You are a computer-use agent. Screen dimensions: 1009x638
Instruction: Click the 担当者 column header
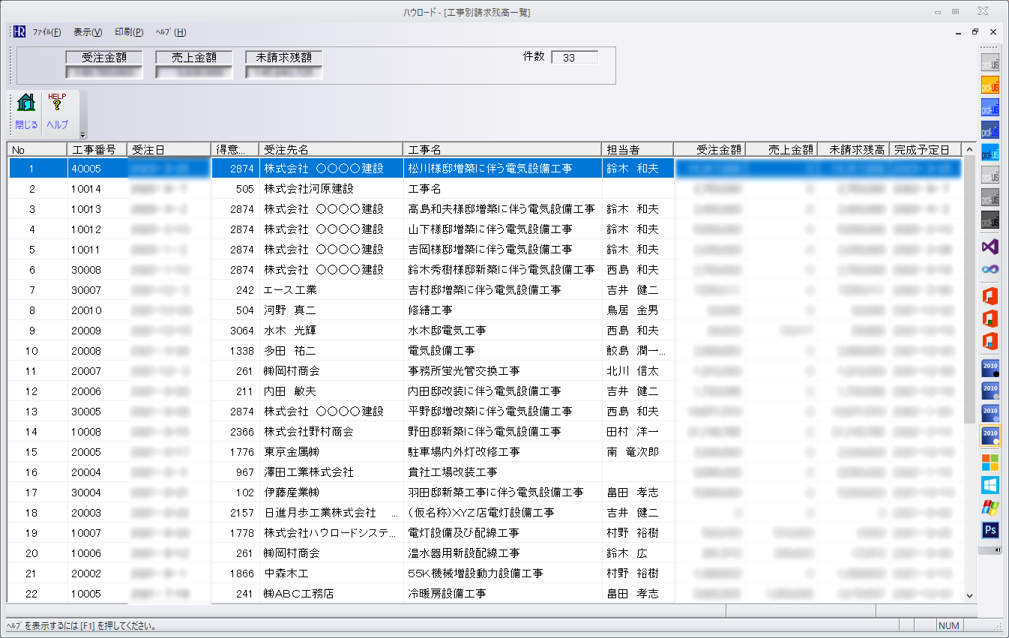(x=637, y=150)
